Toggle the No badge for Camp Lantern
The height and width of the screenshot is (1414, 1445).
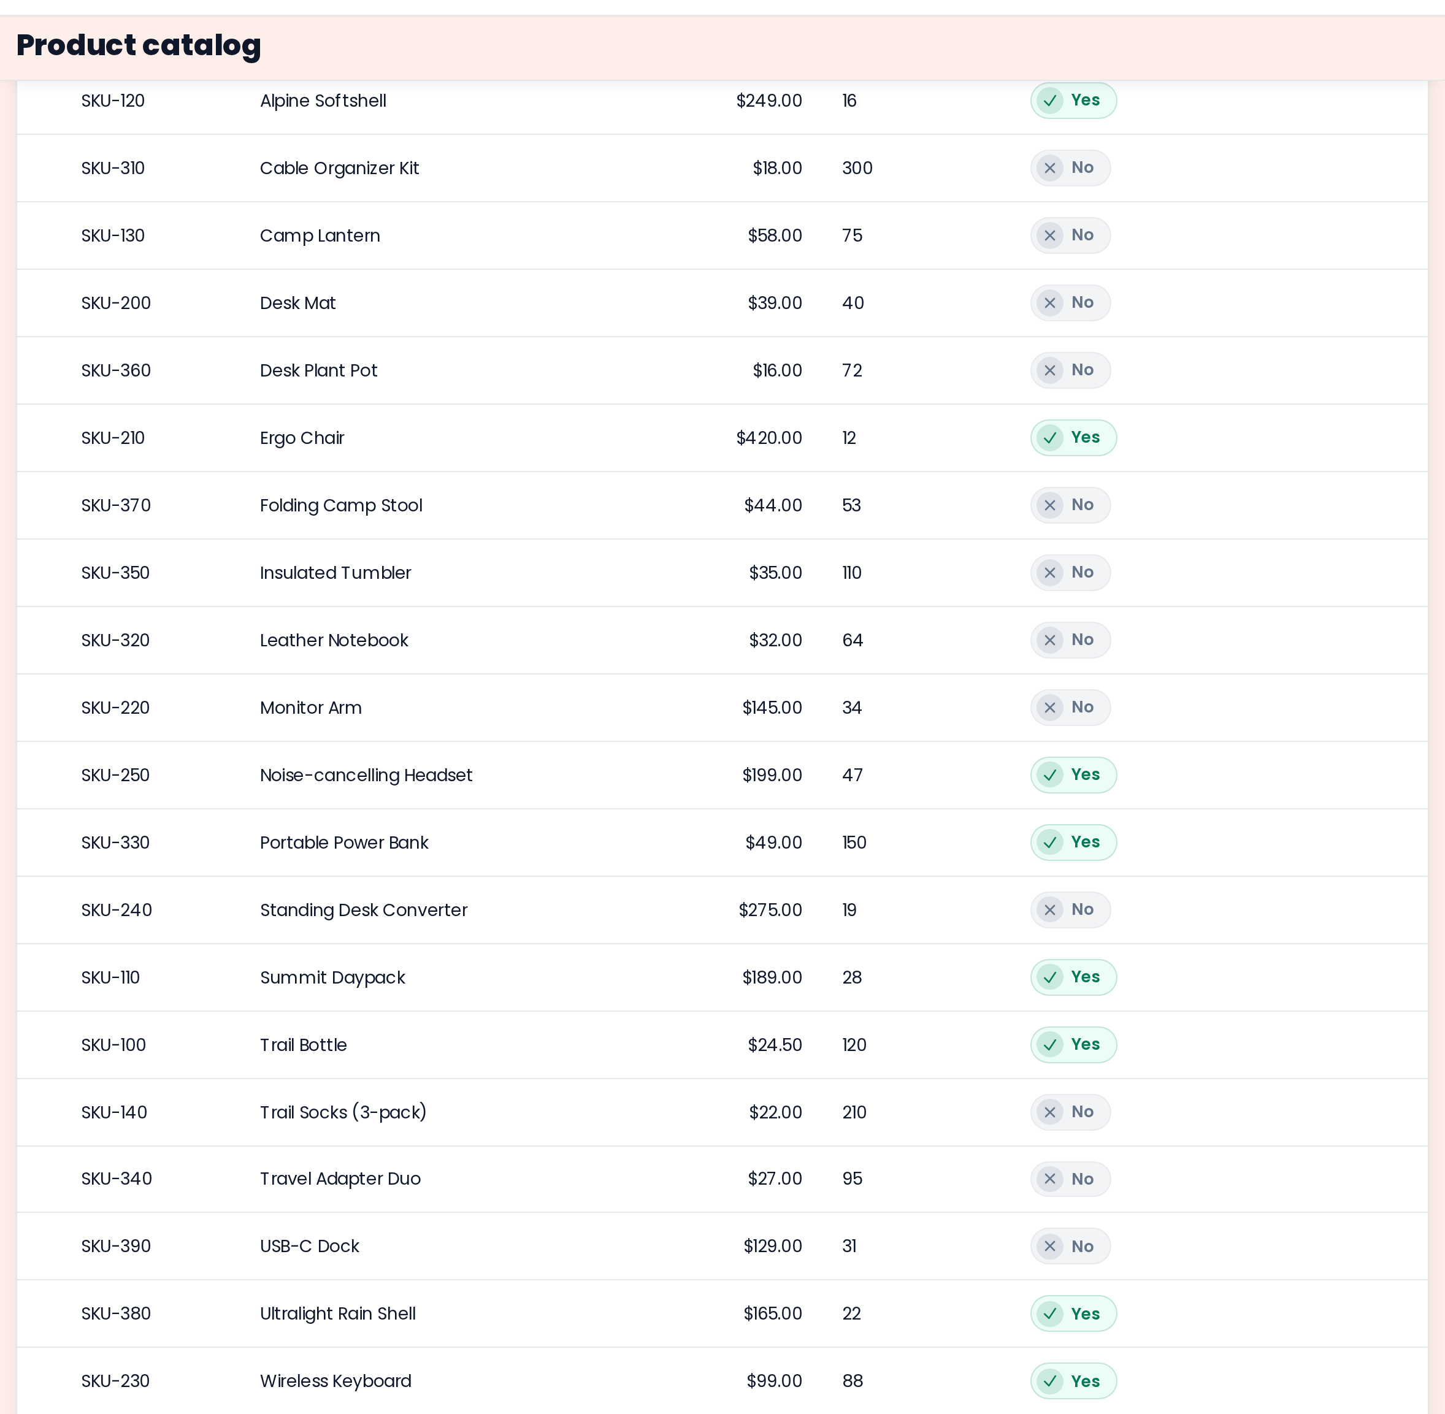pyautogui.click(x=1070, y=235)
